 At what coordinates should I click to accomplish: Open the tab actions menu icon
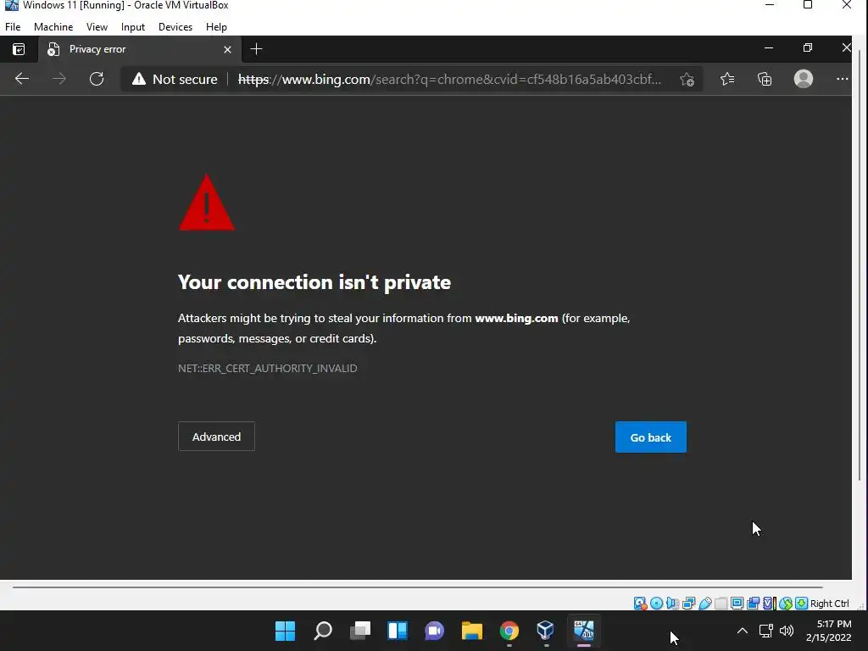(x=19, y=50)
